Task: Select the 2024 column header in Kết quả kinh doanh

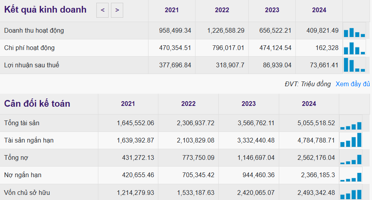Action: (x=319, y=10)
